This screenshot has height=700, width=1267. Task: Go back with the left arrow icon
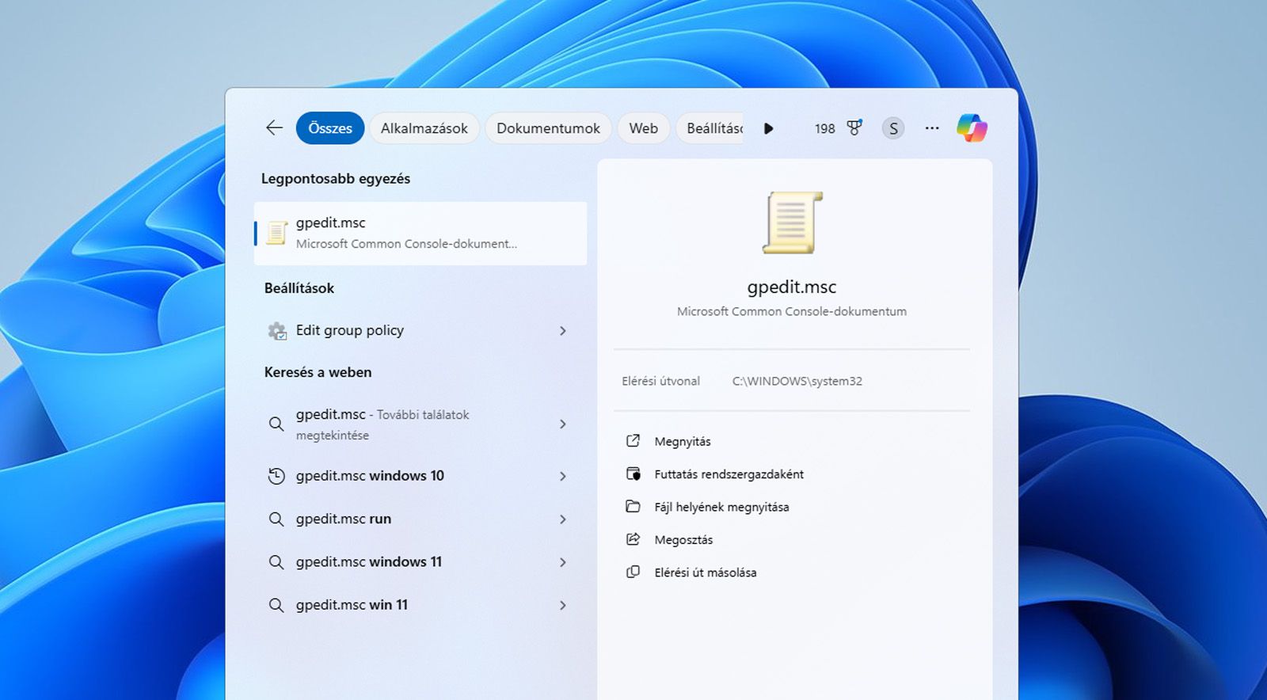[274, 128]
